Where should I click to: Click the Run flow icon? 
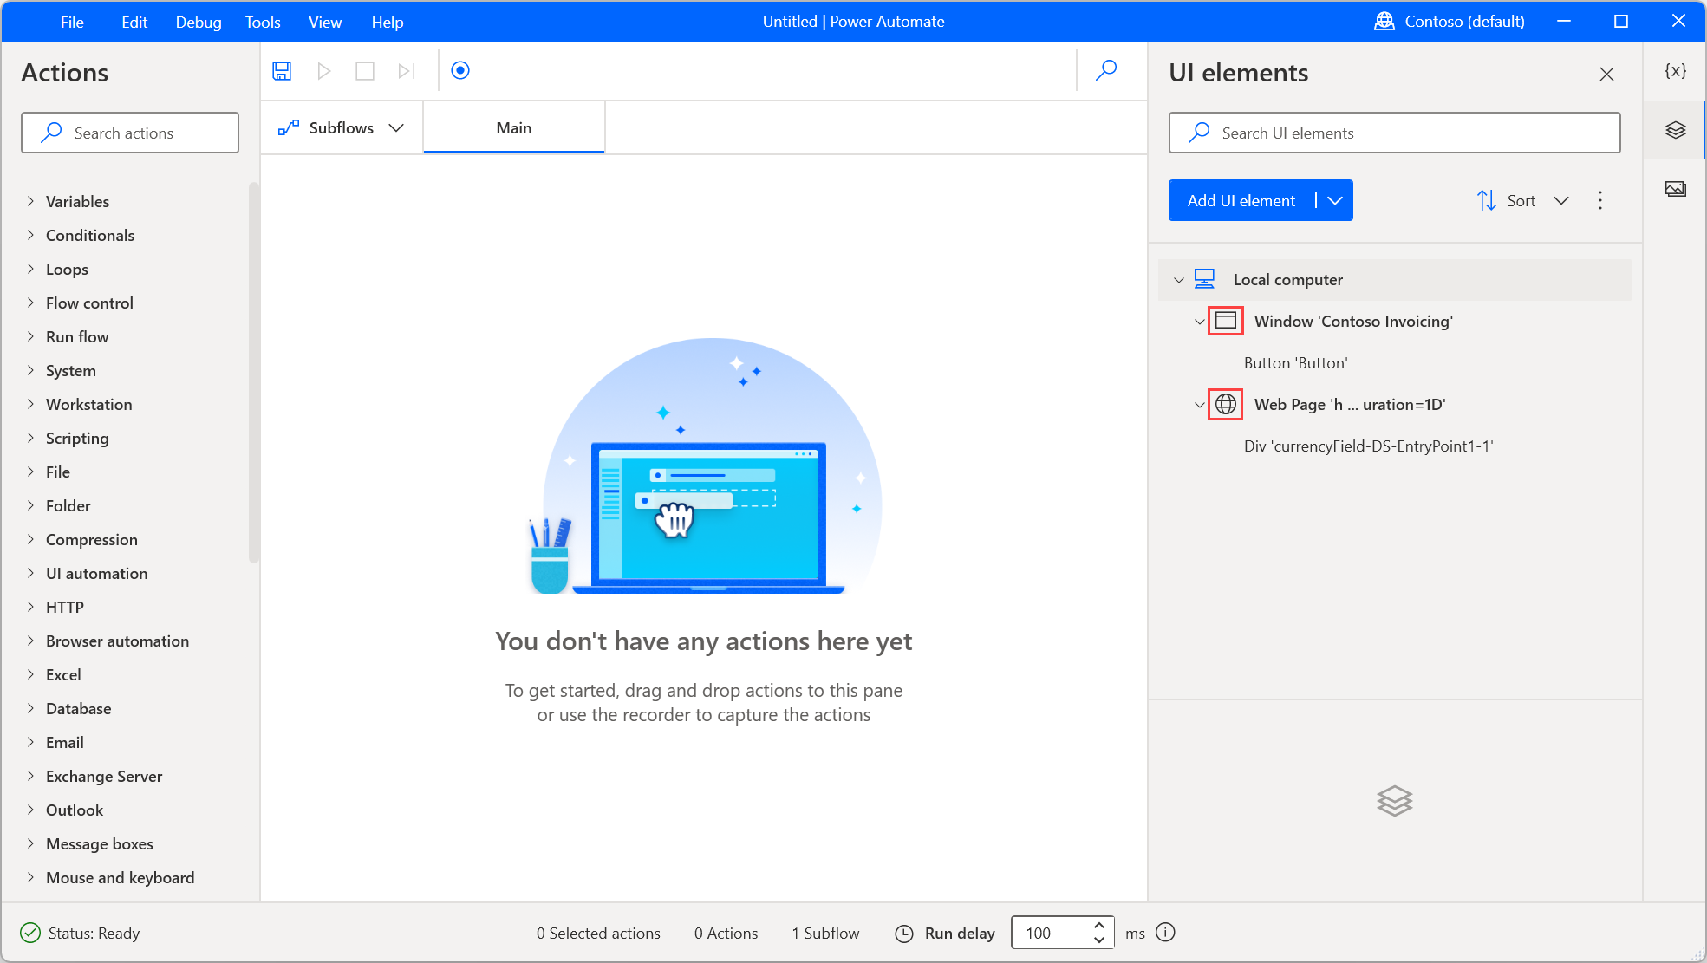323,69
